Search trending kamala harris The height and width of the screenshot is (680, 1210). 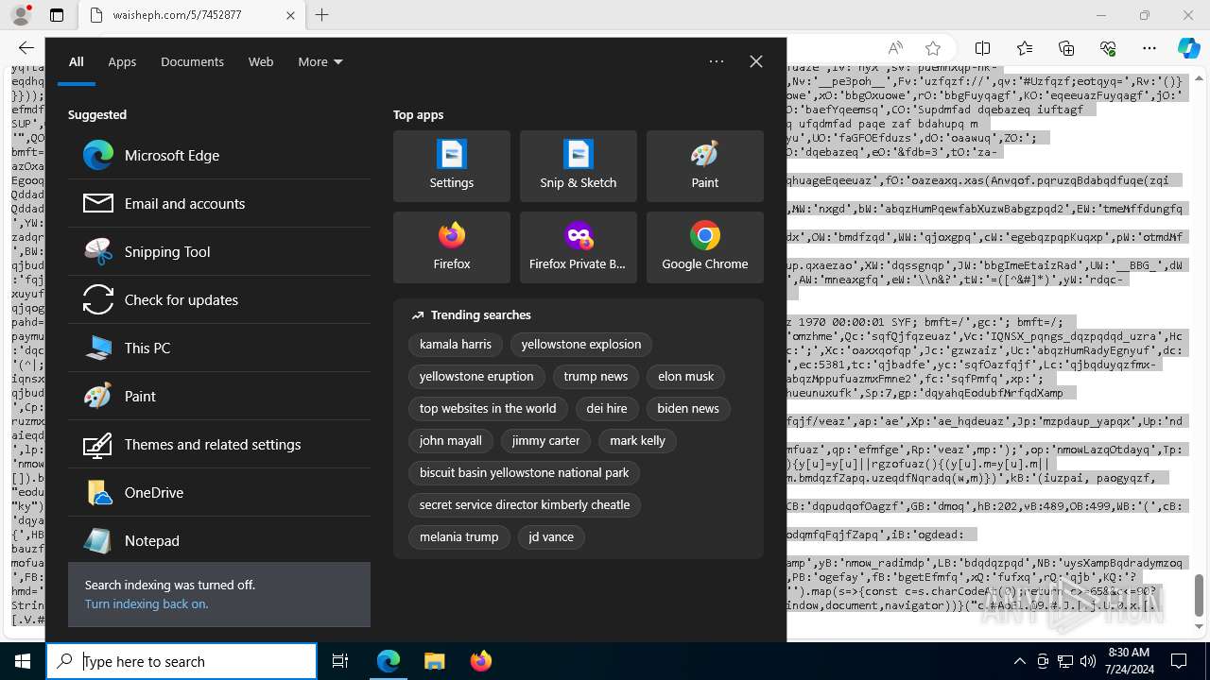[456, 344]
